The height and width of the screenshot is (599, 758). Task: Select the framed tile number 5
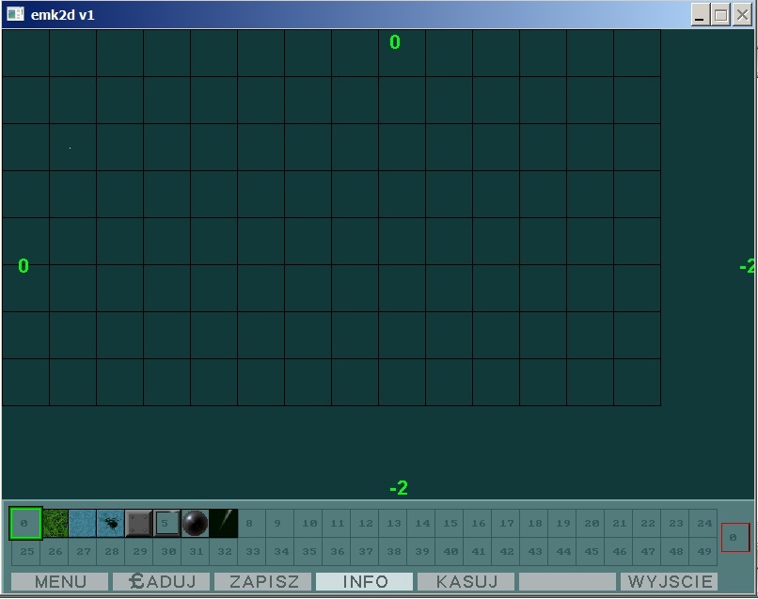click(166, 523)
